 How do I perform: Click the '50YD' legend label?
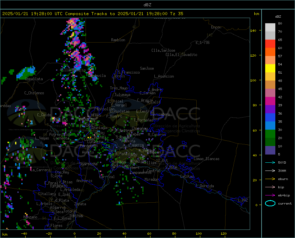[x=282, y=162]
